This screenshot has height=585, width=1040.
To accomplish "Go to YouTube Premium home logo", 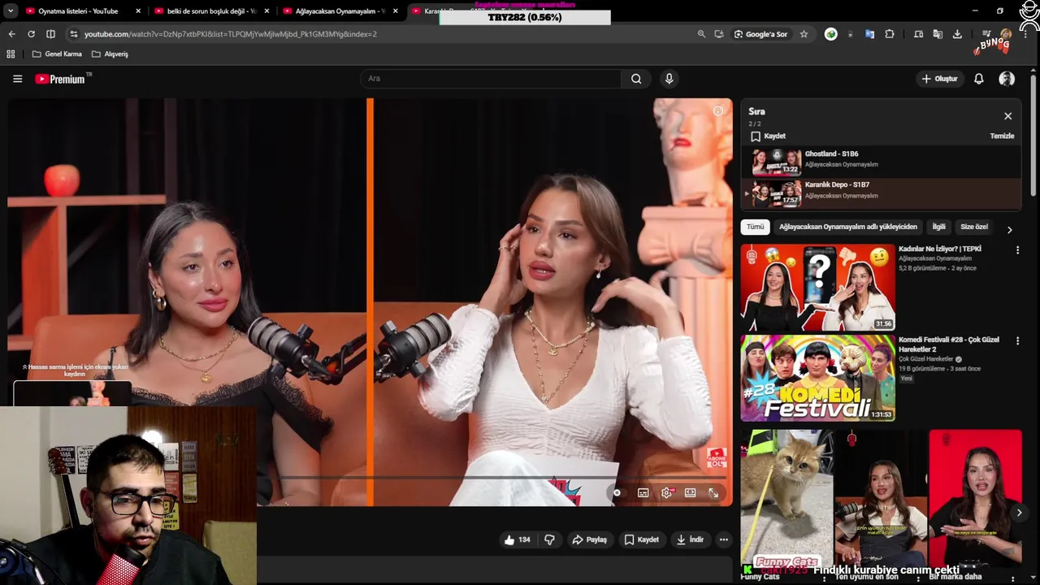I will [x=62, y=79].
